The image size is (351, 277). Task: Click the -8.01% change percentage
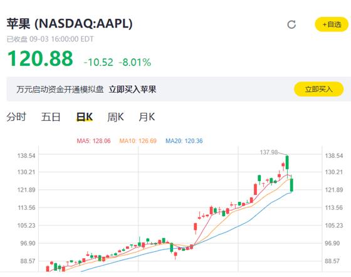click(135, 63)
